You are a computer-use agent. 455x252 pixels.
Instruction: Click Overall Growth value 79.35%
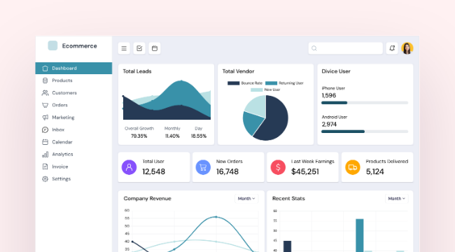[x=139, y=136]
